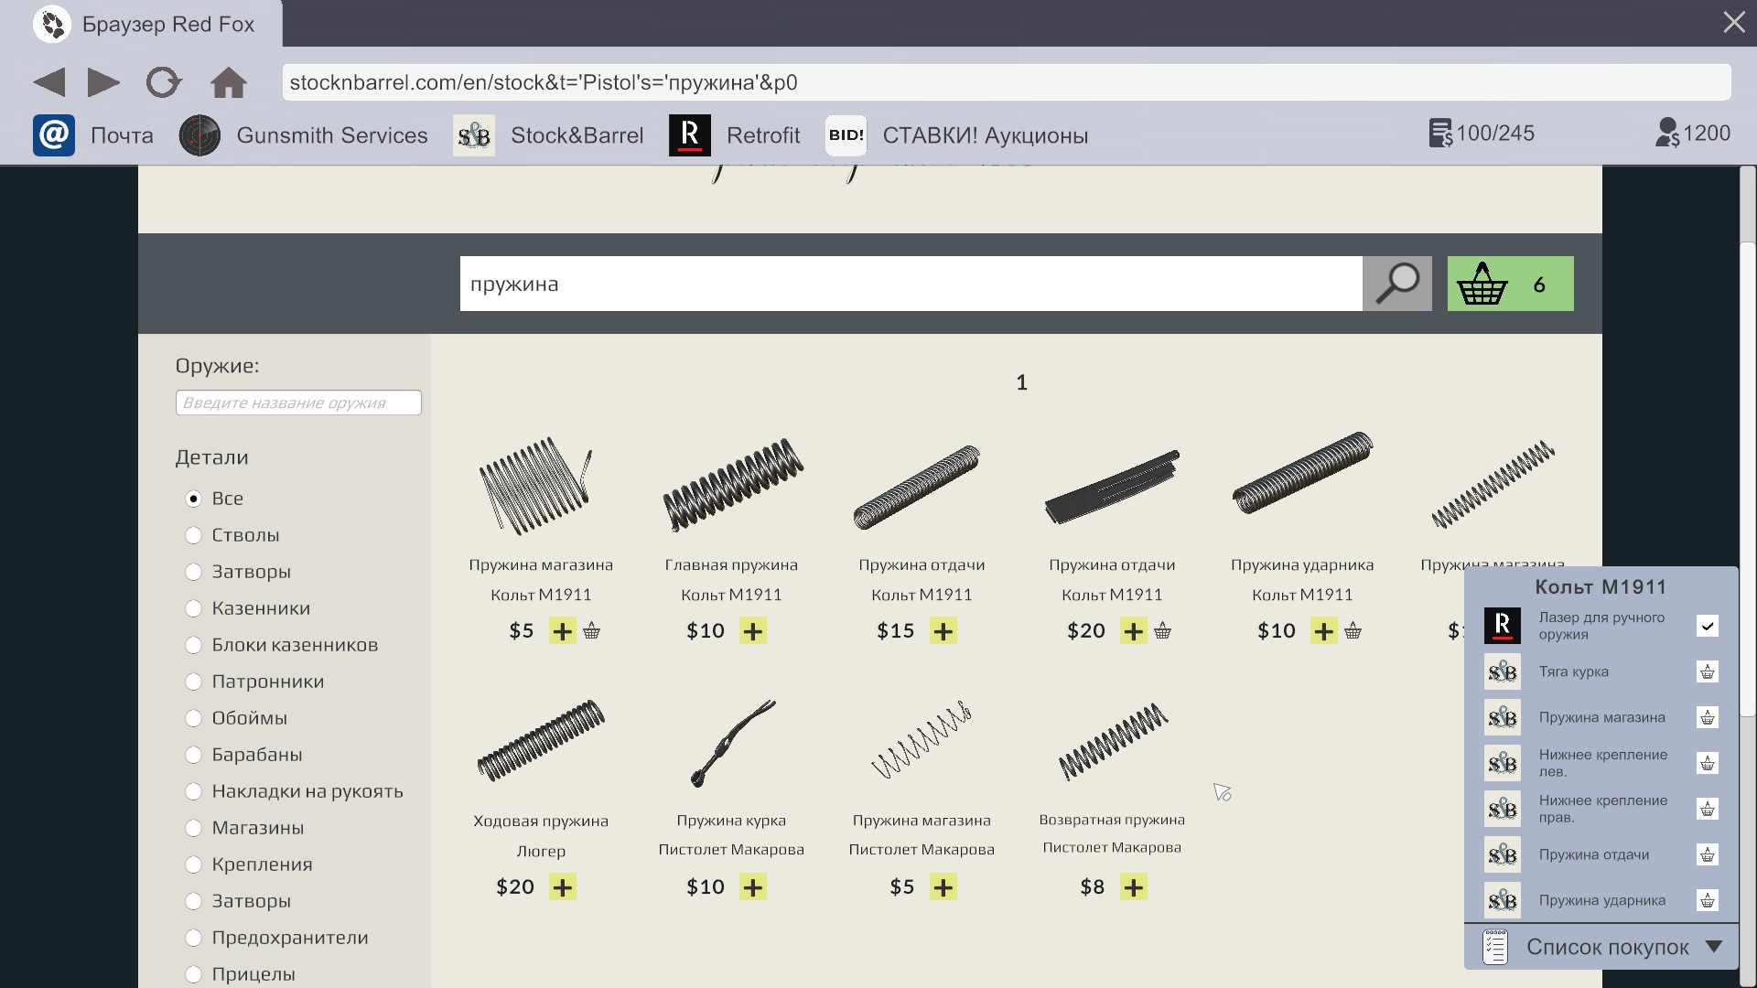
Task: Select the Накладки на рукоять radio button
Action: (193, 791)
